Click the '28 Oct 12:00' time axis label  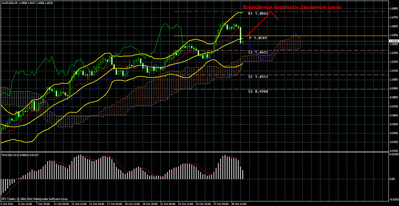239,204
